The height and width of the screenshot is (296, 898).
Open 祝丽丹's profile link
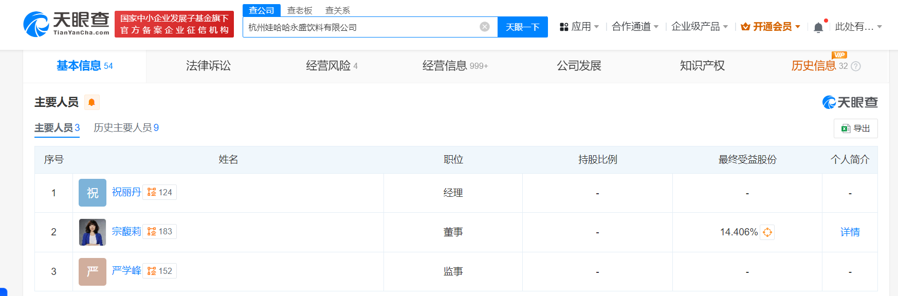(126, 192)
